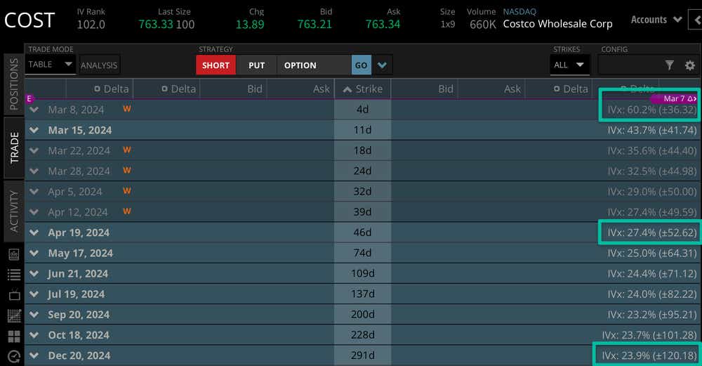This screenshot has width=702, height=366.
Task: Click the ANALYSIS mode button
Action: tap(99, 65)
